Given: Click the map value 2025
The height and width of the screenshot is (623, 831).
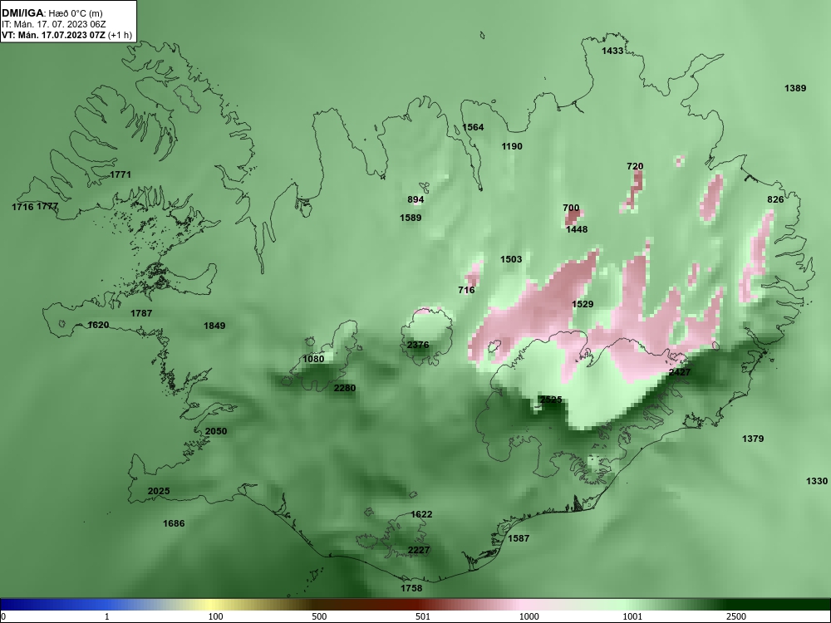Looking at the screenshot, I should coord(159,491).
